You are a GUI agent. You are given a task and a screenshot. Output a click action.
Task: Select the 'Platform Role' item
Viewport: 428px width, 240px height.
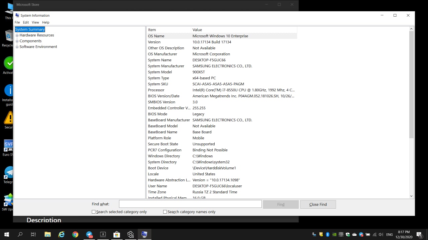click(x=159, y=138)
